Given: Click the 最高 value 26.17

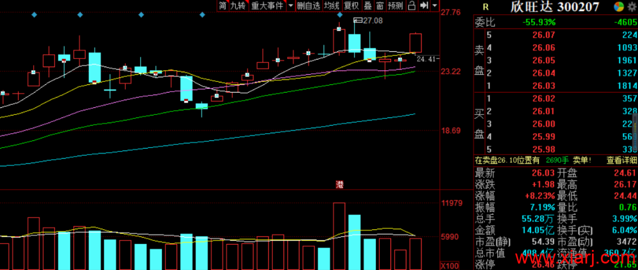Looking at the screenshot, I should pyautogui.click(x=626, y=186).
